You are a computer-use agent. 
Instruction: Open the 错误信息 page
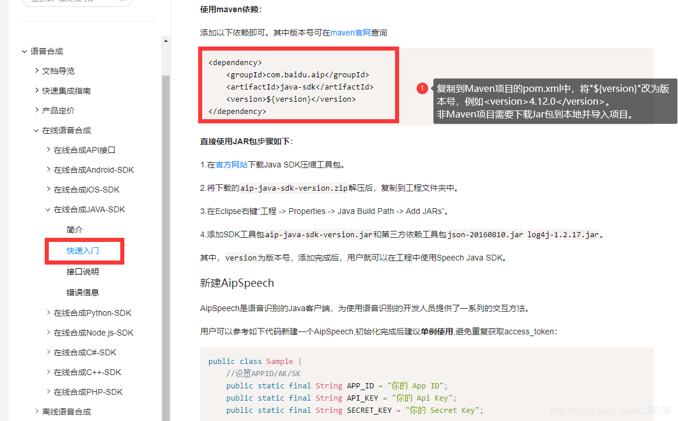coord(82,292)
